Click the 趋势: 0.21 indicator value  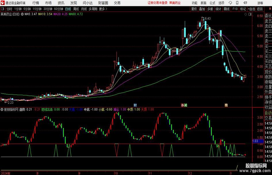26,109
